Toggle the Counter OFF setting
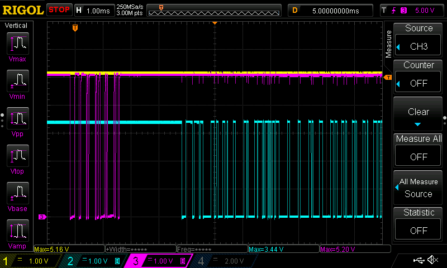Image resolution: width=447 pixels, height=268 pixels. (418, 83)
